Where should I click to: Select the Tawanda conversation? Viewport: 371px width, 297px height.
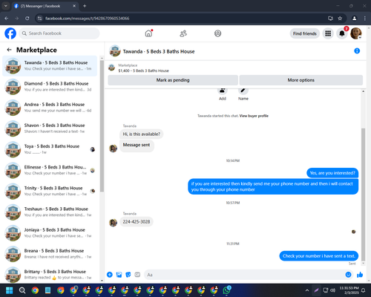coord(50,66)
